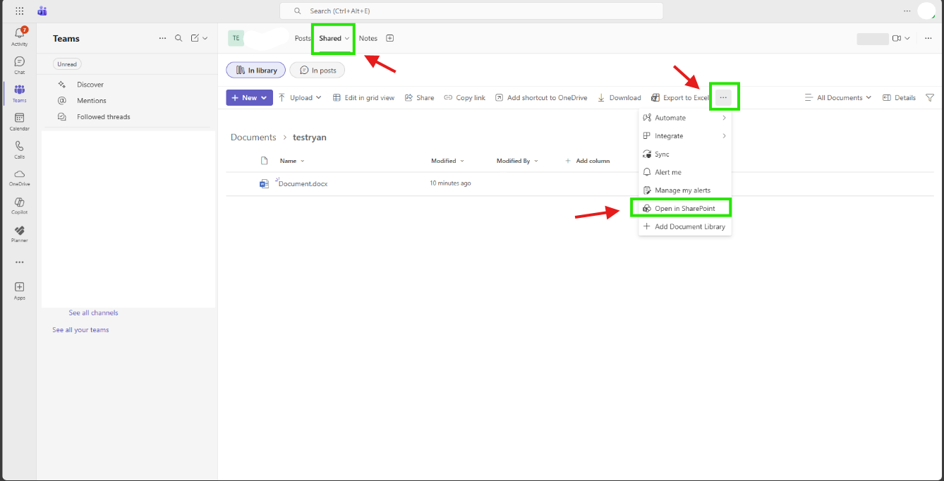Click Add column header
Image resolution: width=944 pixels, height=481 pixels.
(587, 161)
